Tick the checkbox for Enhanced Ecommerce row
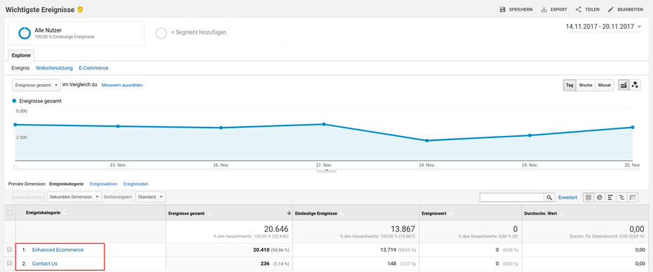The image size is (653, 272). tap(10, 250)
